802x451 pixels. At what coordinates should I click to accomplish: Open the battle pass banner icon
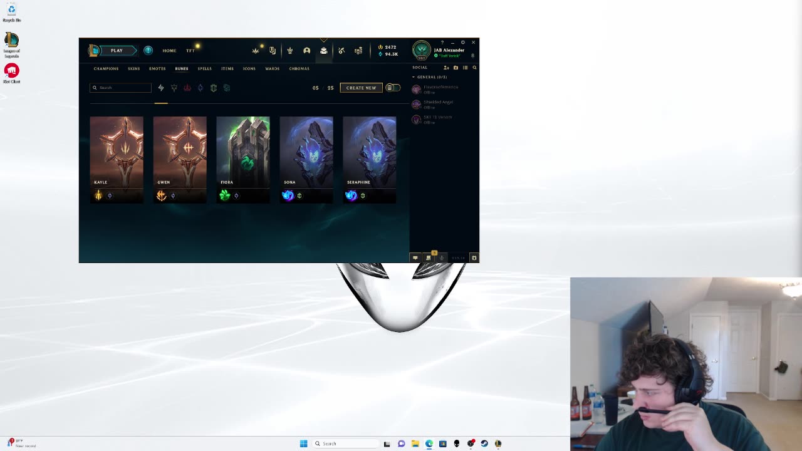click(273, 51)
